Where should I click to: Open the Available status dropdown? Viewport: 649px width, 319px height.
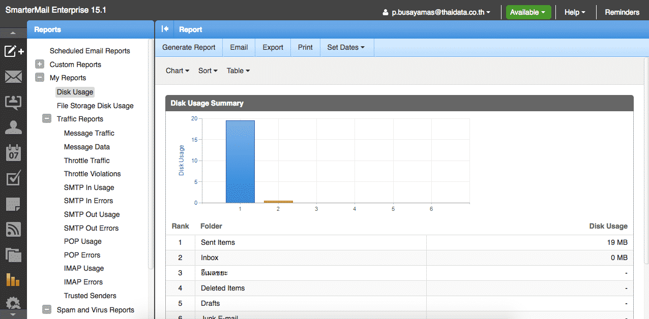[528, 12]
